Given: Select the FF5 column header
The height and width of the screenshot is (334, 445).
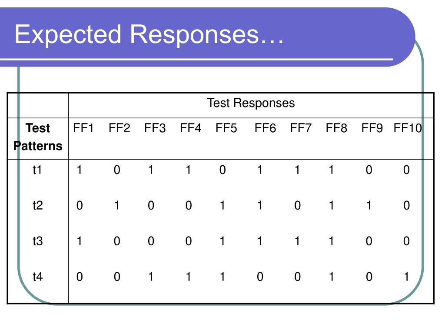Looking at the screenshot, I should tap(226, 128).
